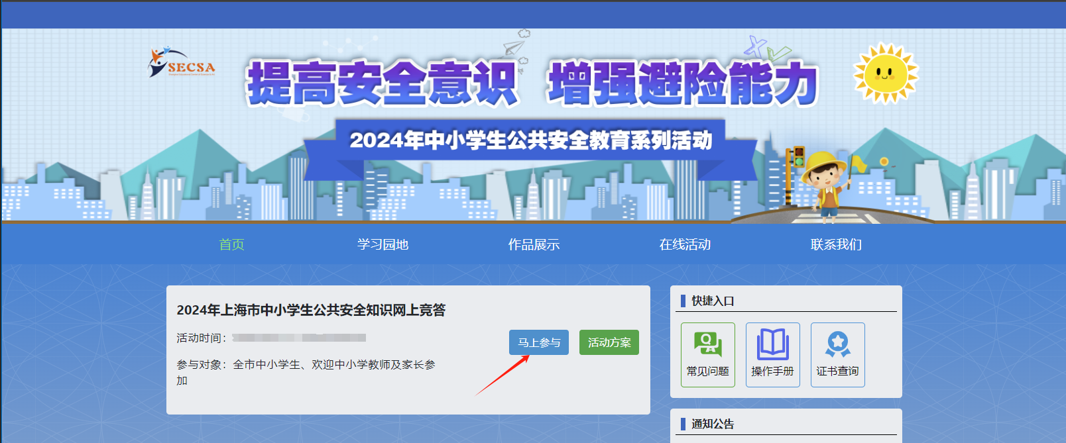Click the 活动时间 label
Viewport: 1066px width, 443px height.
[202, 338]
